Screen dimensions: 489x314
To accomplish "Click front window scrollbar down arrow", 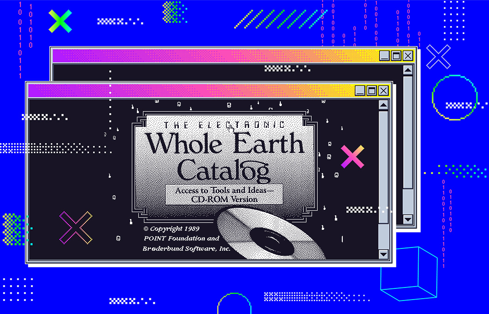I will 384,254.
